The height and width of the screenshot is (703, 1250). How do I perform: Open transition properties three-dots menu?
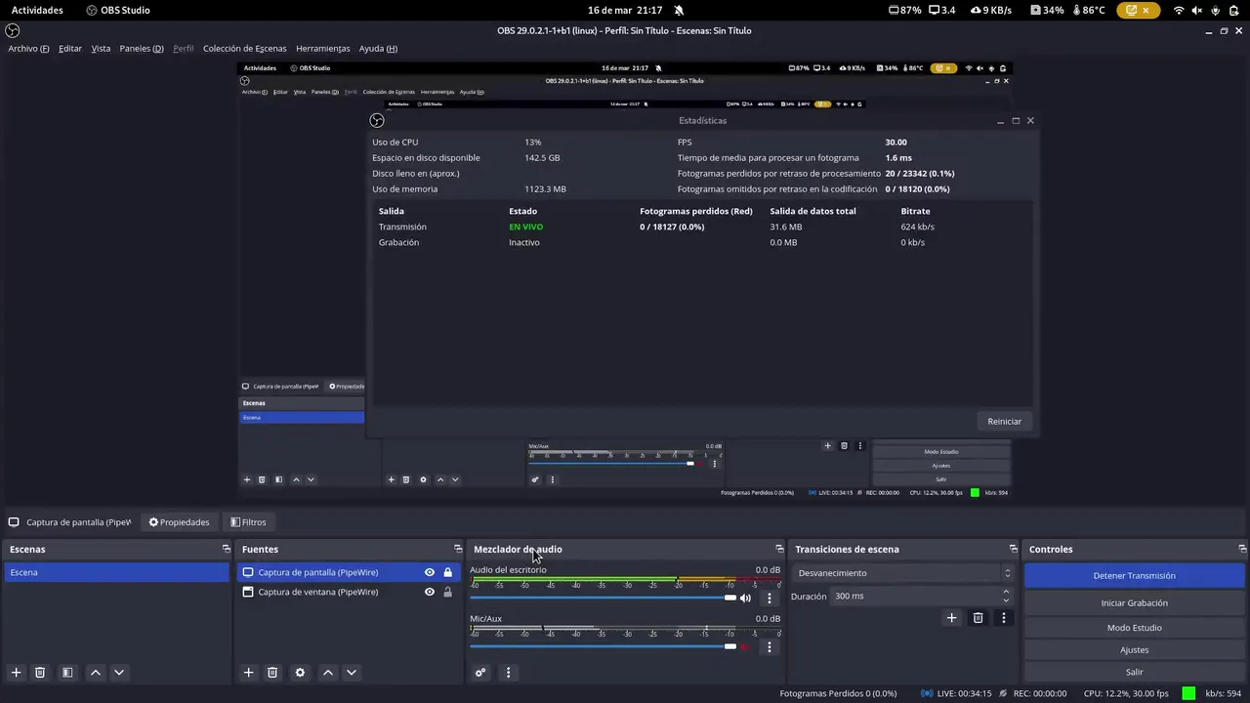pos(1003,617)
